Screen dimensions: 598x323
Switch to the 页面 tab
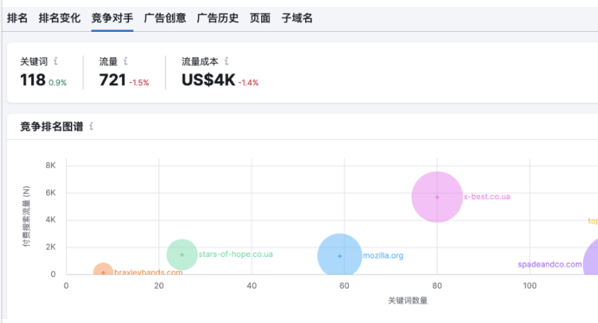point(260,18)
